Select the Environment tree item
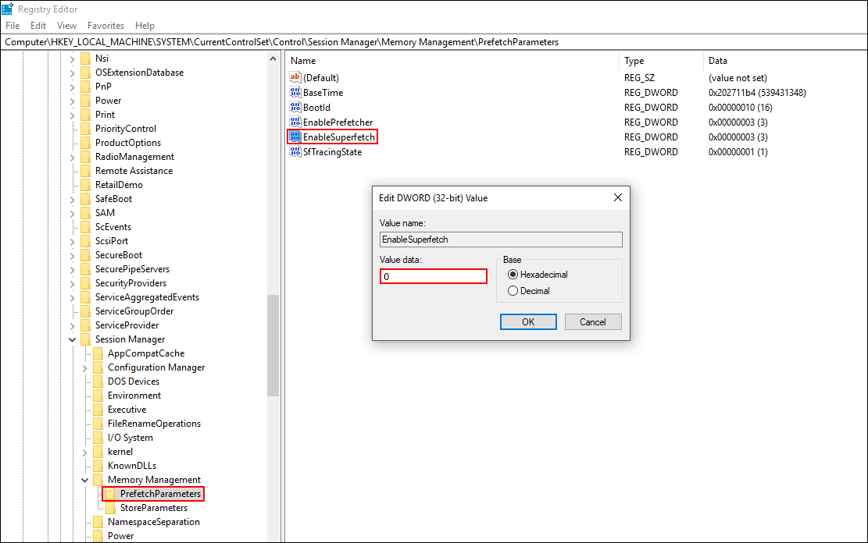868x543 pixels. pyautogui.click(x=134, y=396)
